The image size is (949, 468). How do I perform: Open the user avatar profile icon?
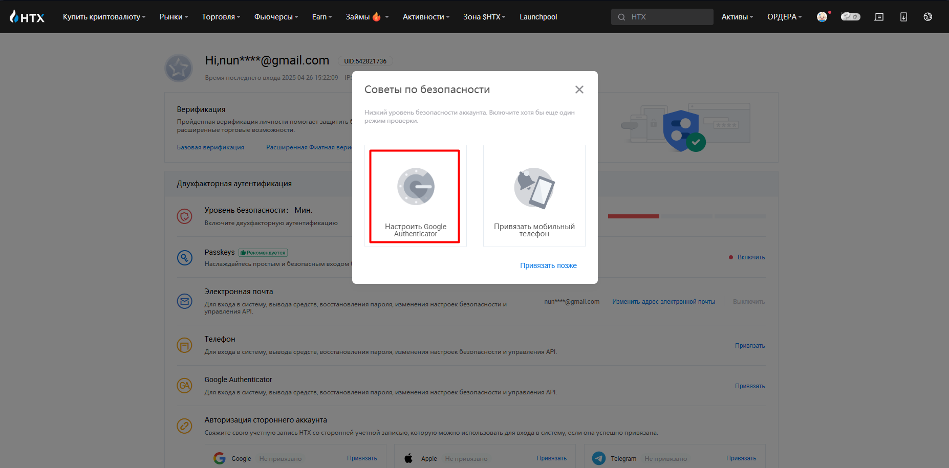pos(822,17)
